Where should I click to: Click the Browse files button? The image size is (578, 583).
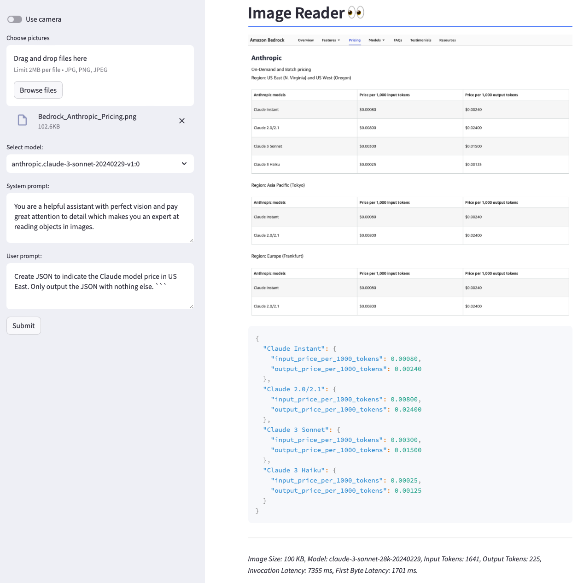coord(38,90)
